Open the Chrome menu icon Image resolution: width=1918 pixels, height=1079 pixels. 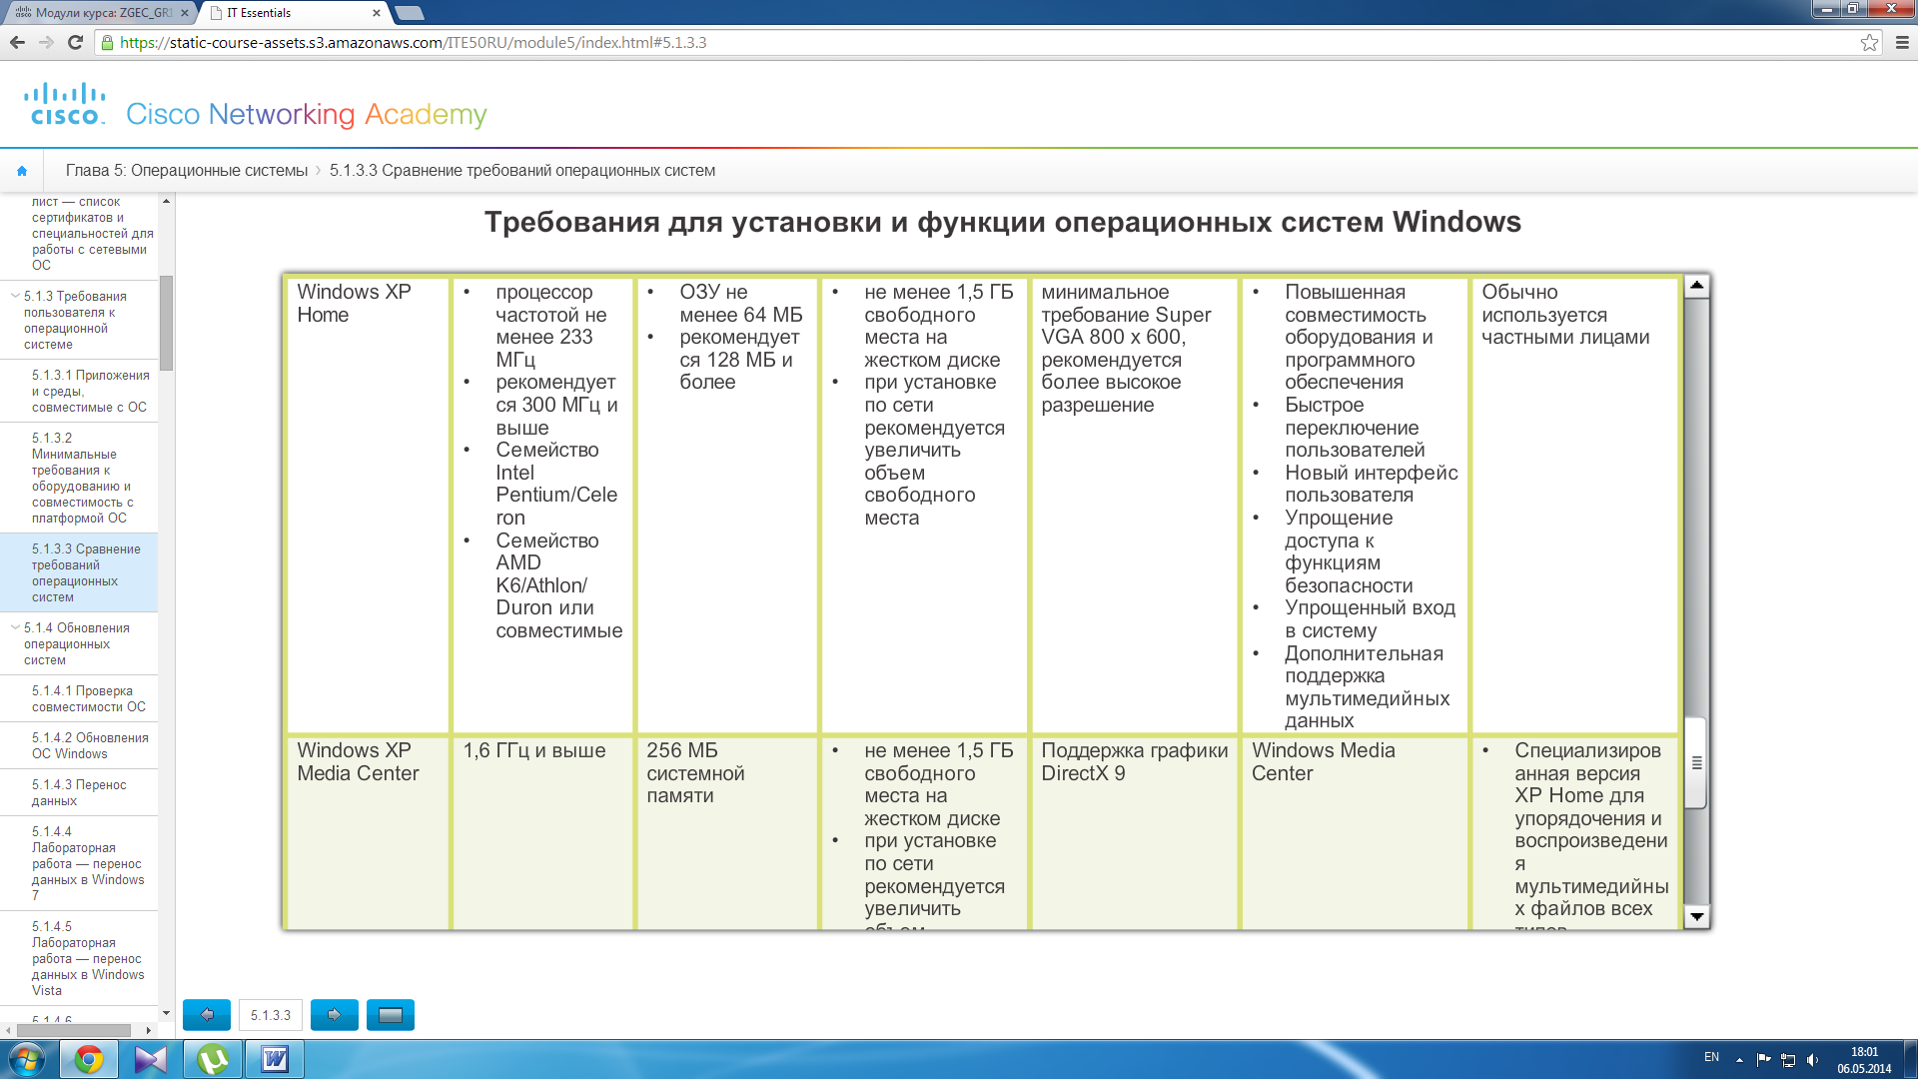(x=1901, y=42)
